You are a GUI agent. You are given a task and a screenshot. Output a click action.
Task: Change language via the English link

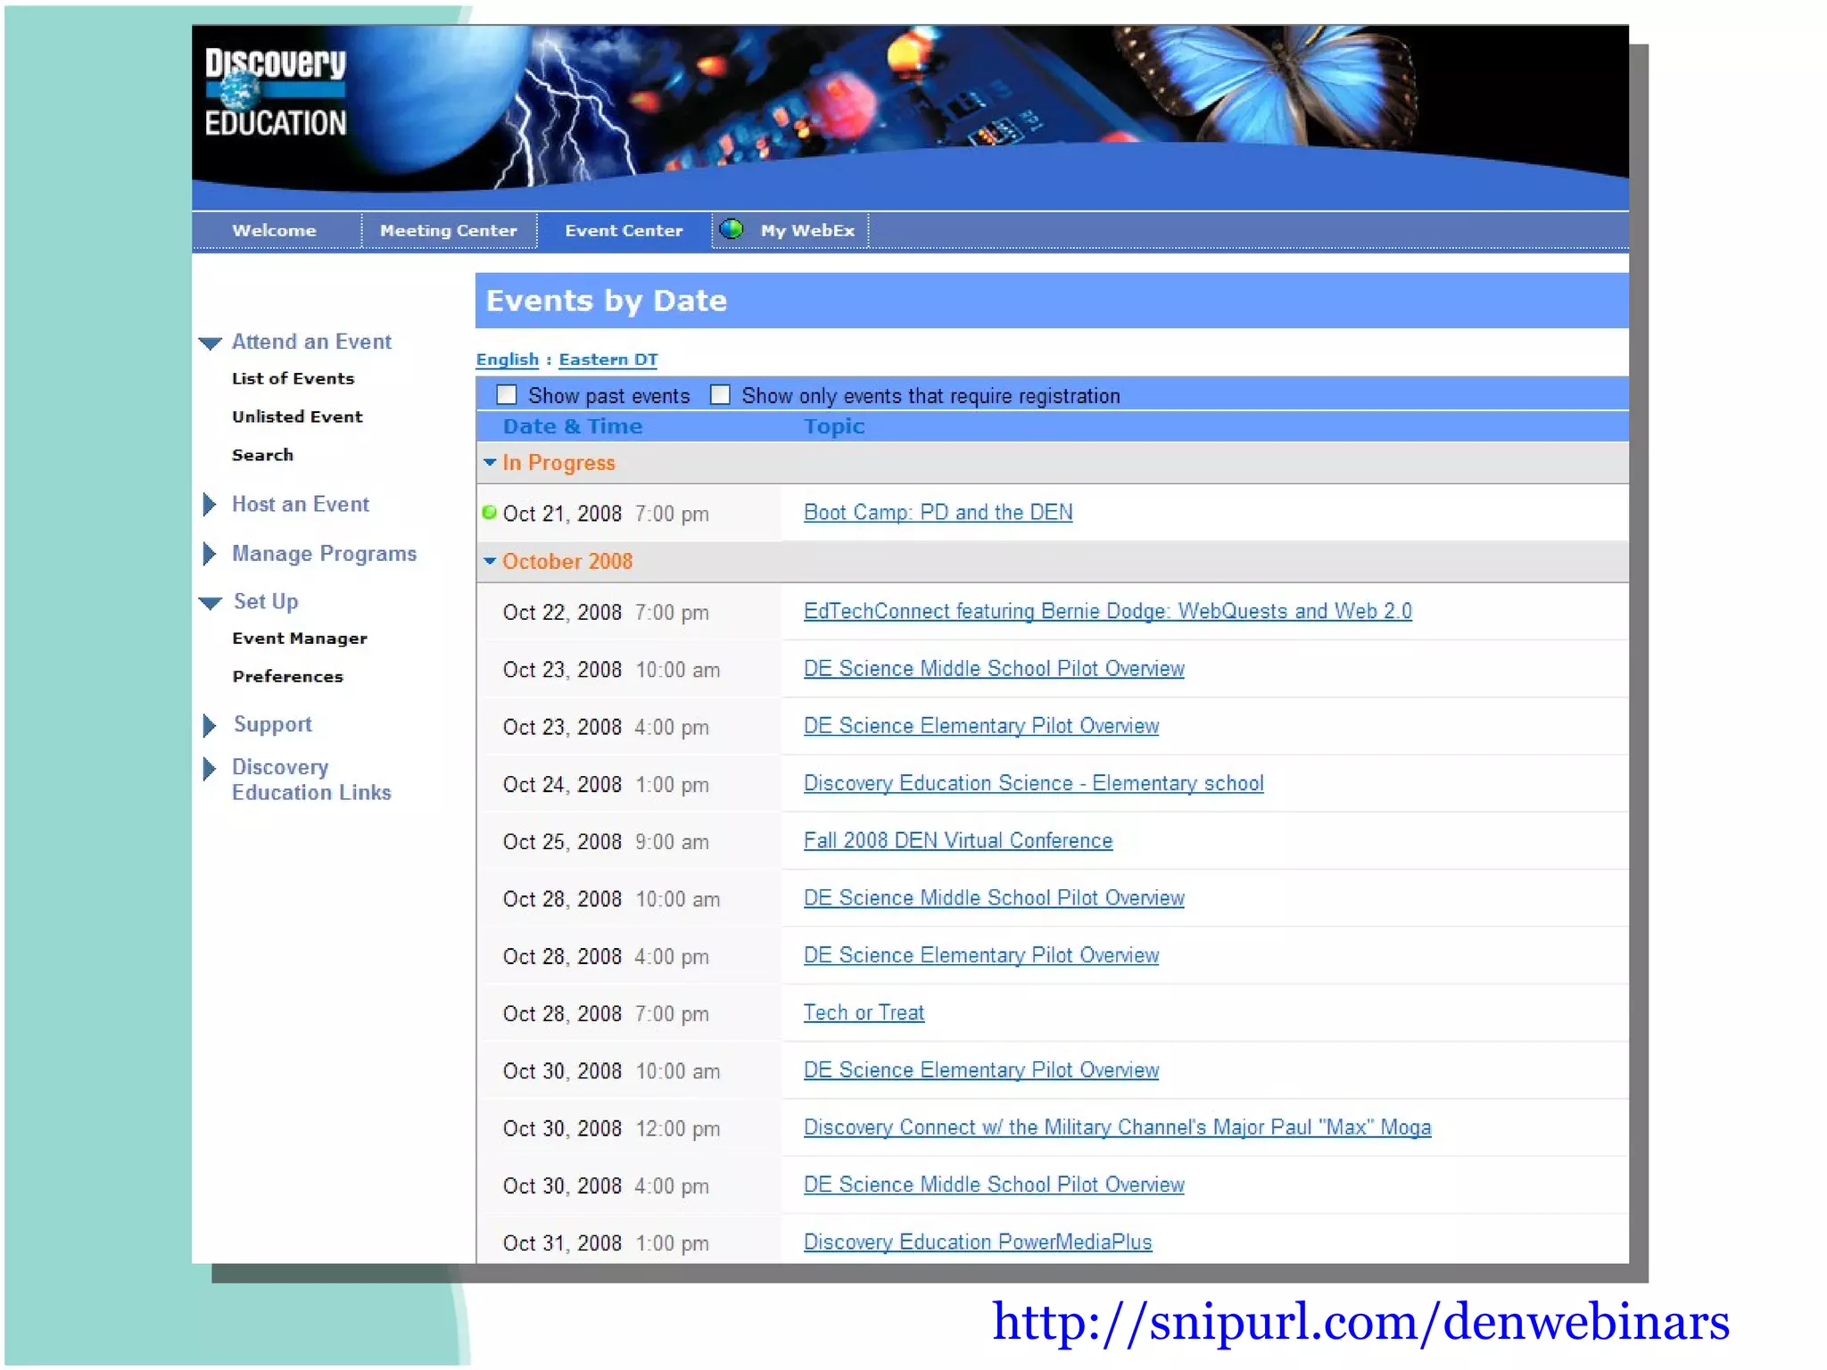[507, 359]
